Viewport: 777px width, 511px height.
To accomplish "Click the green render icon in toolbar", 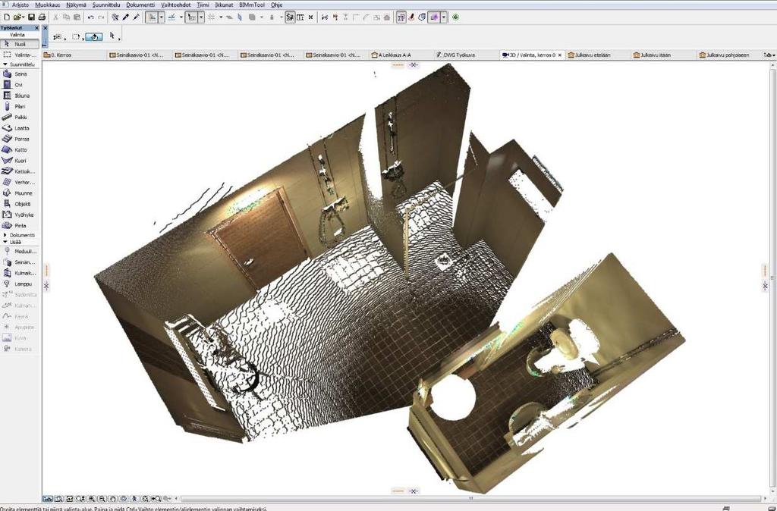I will [x=455, y=17].
